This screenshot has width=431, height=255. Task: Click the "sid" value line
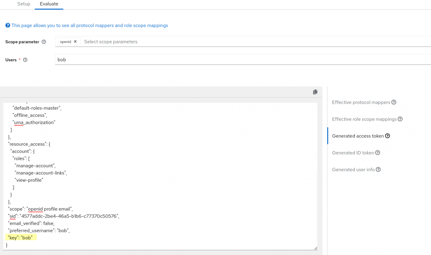tap(64, 216)
